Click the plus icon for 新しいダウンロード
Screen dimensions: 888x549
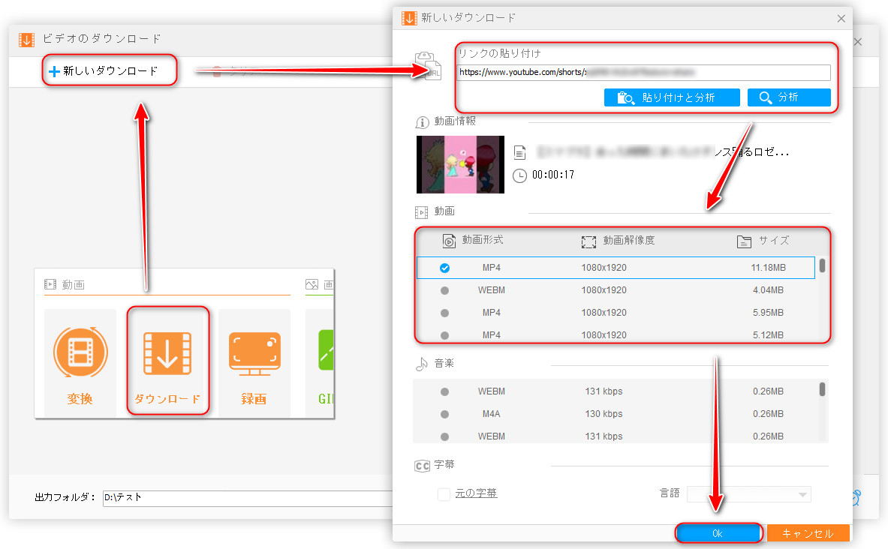(53, 72)
